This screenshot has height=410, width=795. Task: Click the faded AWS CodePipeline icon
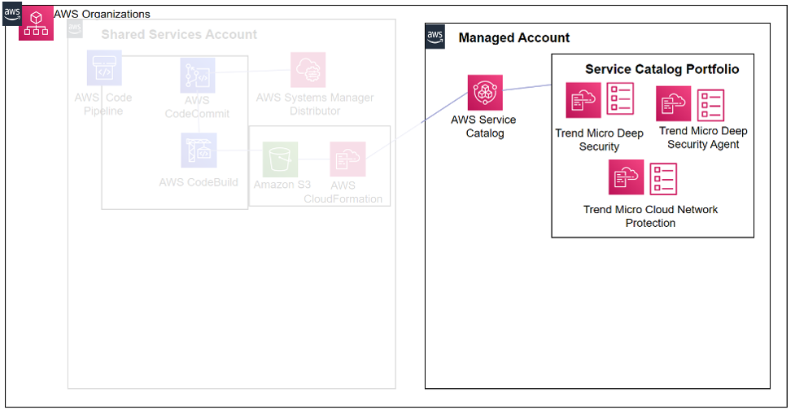pos(104,68)
